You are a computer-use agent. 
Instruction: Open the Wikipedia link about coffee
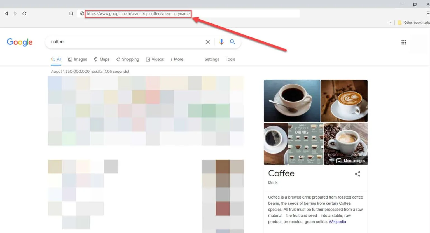[x=337, y=221]
